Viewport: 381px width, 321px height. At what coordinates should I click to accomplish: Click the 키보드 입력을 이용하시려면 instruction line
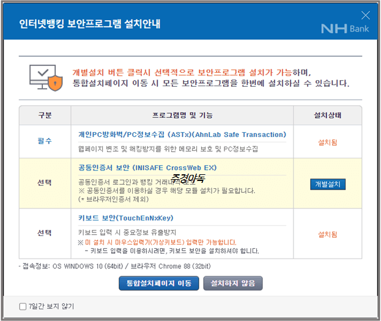pyautogui.click(x=172, y=251)
